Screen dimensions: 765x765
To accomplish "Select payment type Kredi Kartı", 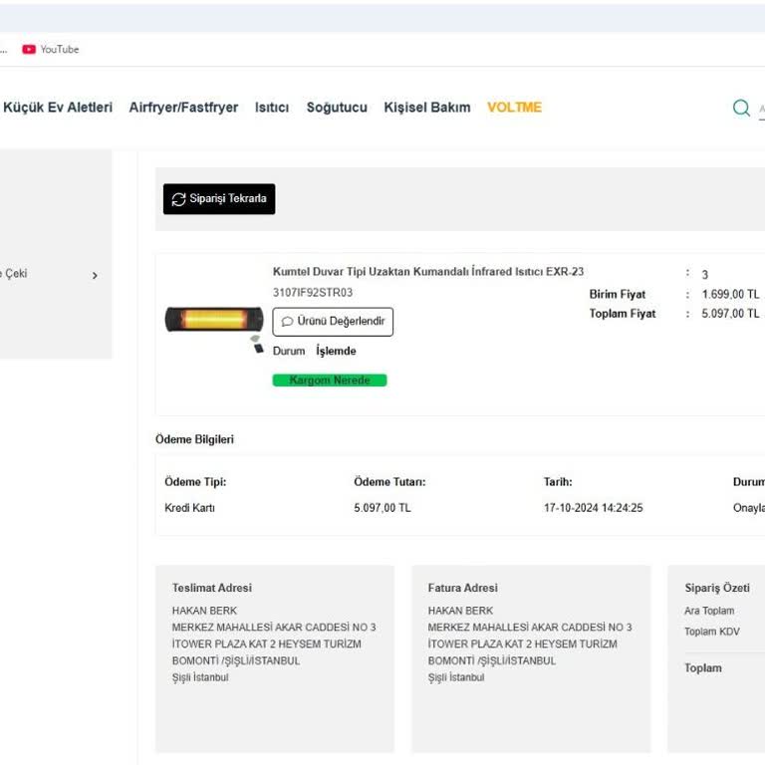I will (190, 508).
